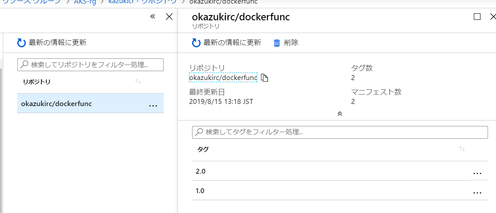The image size is (496, 213).
Task: Click the repository column header label
Action: point(36,82)
